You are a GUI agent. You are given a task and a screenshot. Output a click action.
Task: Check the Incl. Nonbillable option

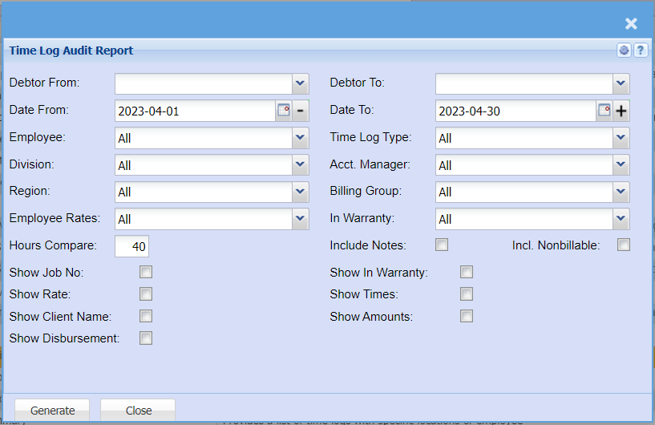point(624,245)
